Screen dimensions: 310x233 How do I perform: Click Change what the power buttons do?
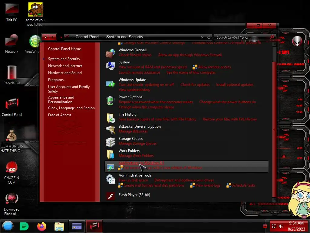click(228, 102)
